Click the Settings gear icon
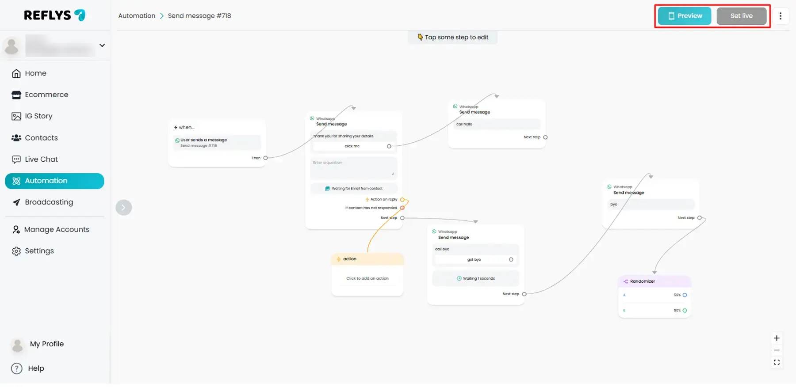The image size is (796, 387). (16, 251)
